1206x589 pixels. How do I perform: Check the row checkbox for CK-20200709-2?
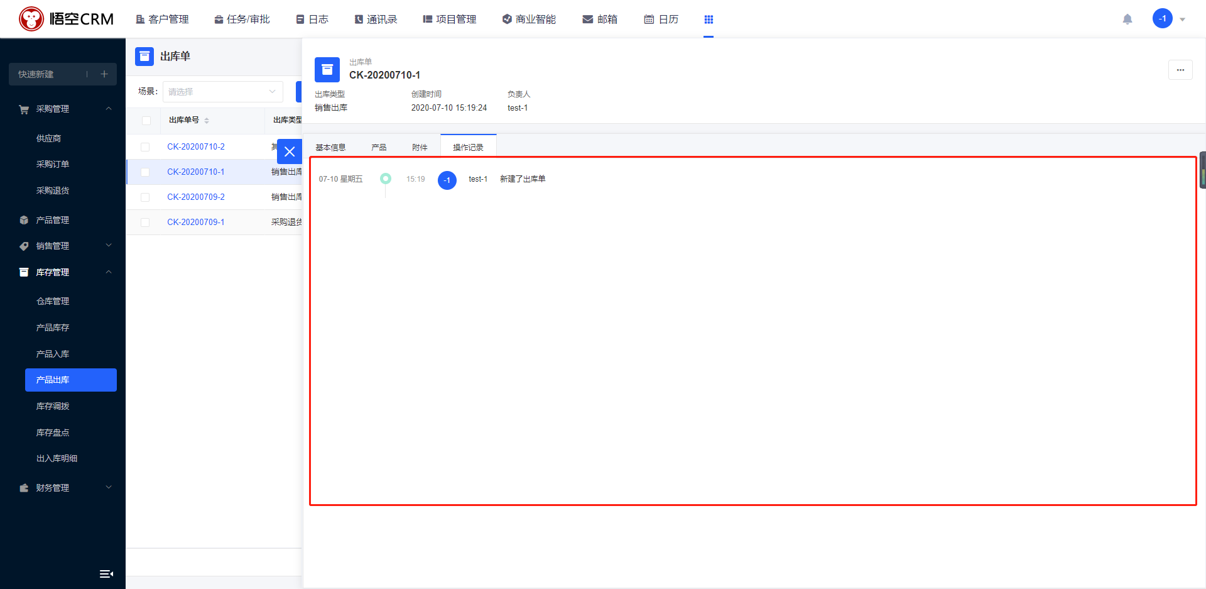(145, 197)
